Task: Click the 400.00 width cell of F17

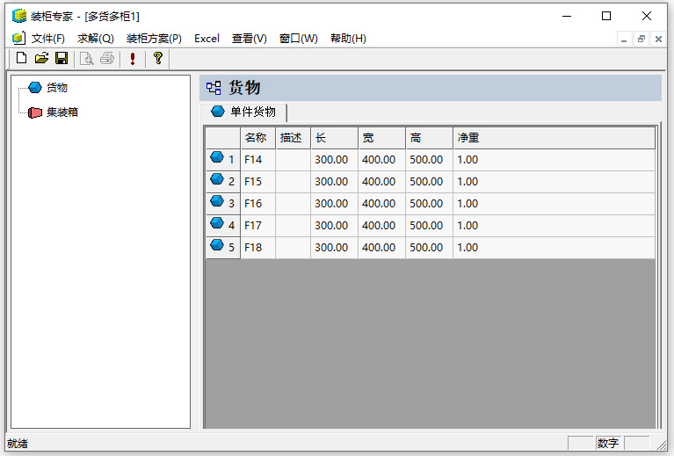Action: point(381,226)
